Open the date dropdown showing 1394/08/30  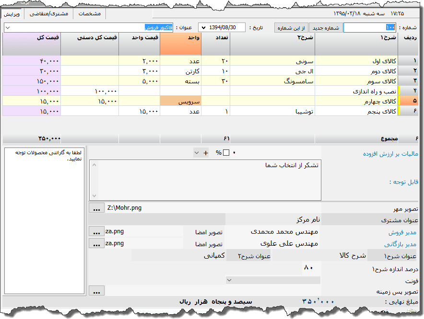coord(202,28)
